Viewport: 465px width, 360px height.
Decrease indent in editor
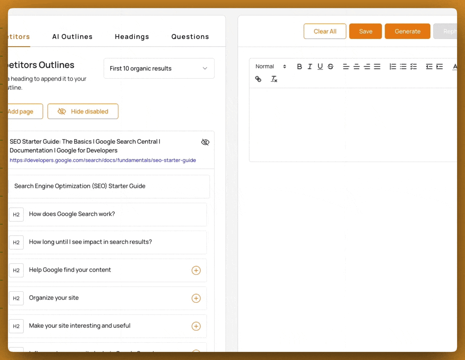tap(429, 66)
